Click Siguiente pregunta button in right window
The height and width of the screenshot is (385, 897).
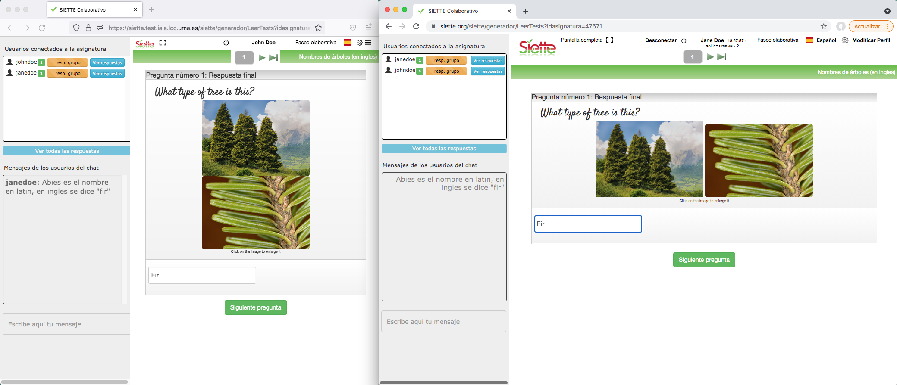(x=704, y=260)
